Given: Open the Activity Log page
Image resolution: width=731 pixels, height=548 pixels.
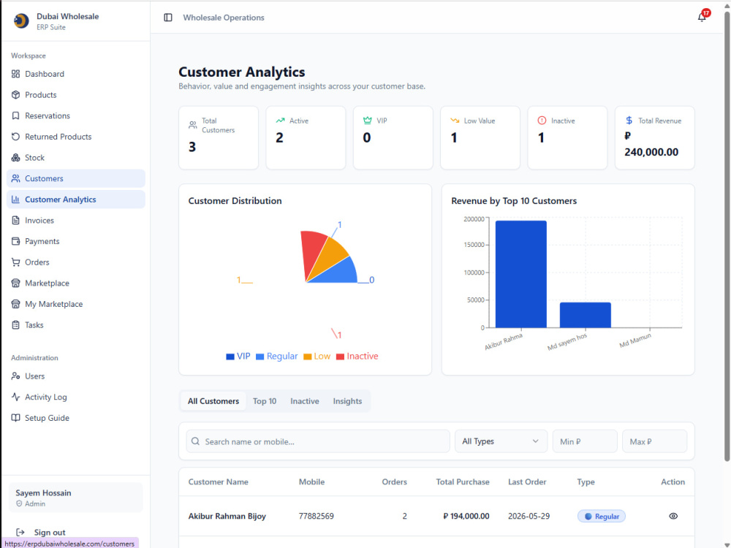Looking at the screenshot, I should point(75,397).
